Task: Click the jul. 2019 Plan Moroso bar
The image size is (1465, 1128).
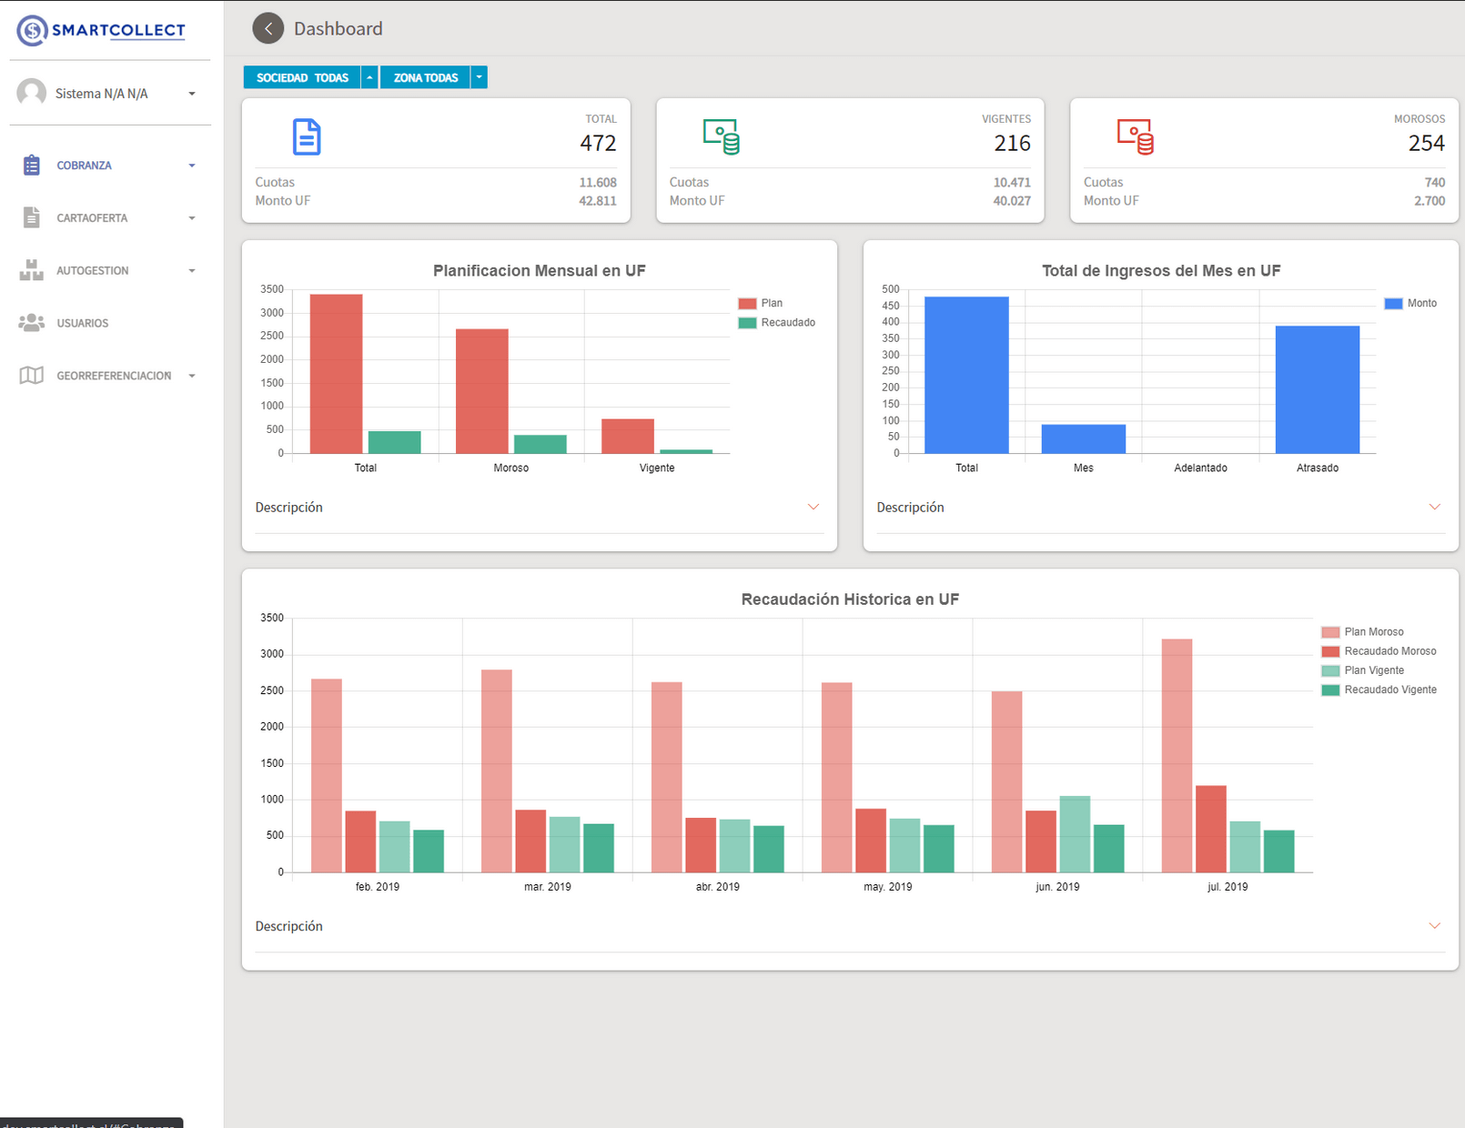Action: pyautogui.click(x=1177, y=755)
